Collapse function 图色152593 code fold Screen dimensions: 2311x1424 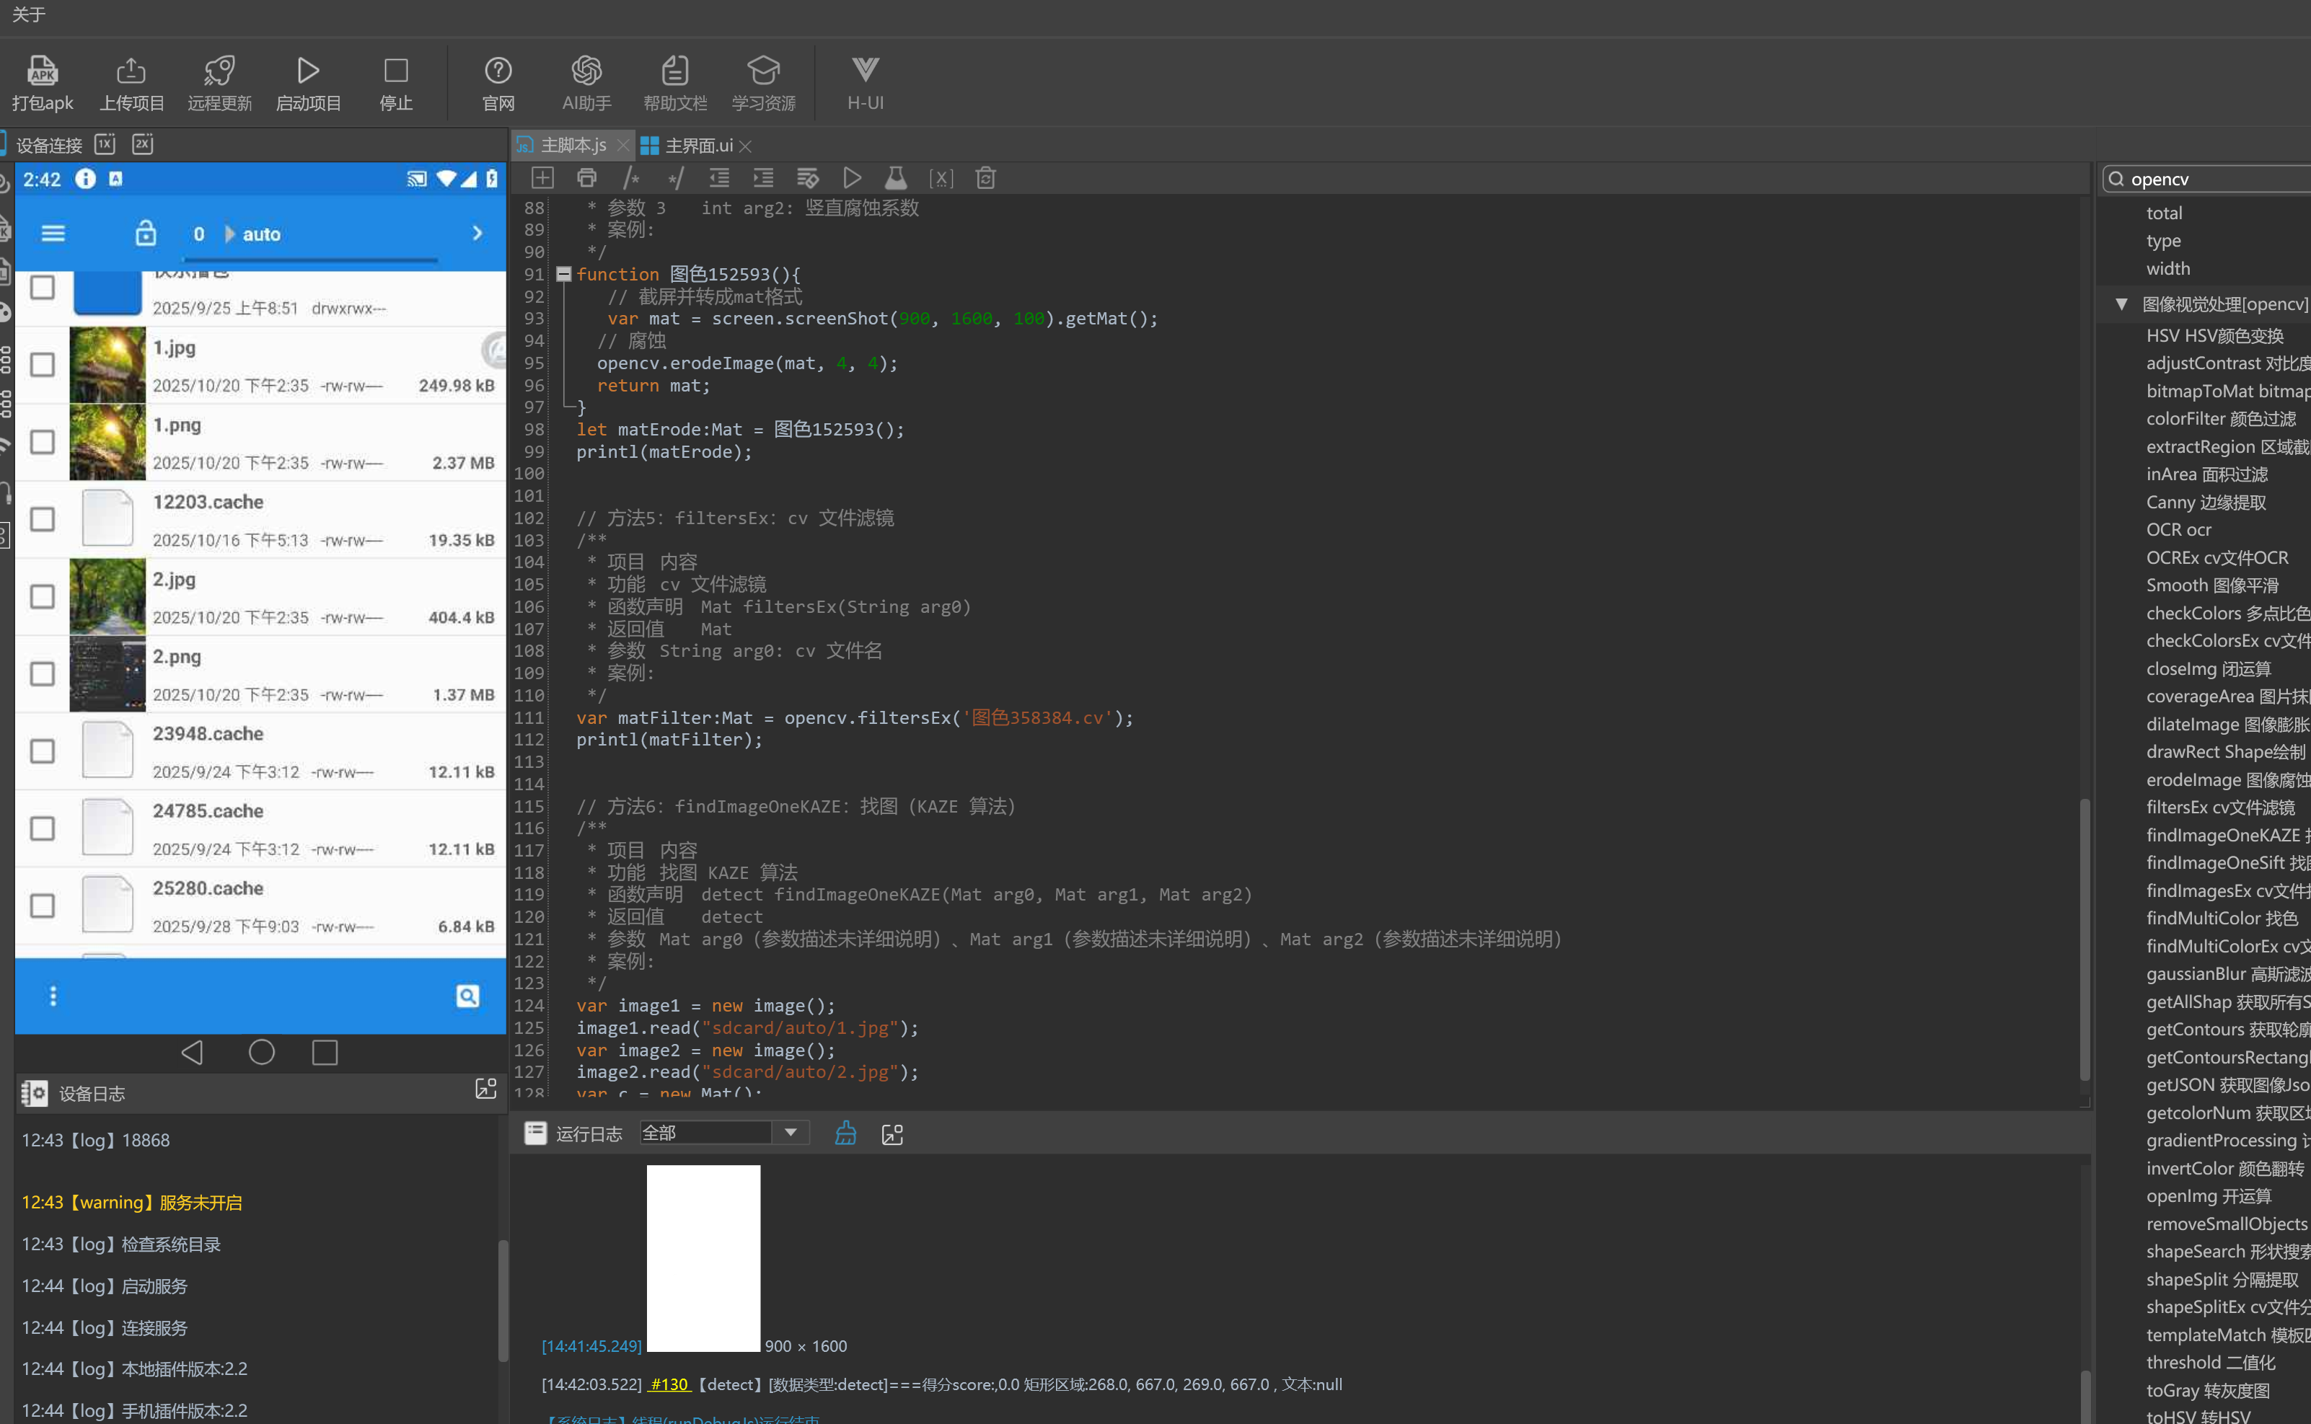coord(563,274)
